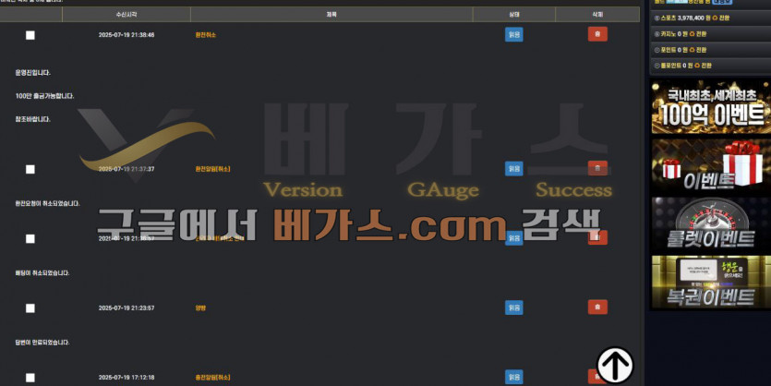Check the box for the 21:38:46 message

tap(30, 35)
